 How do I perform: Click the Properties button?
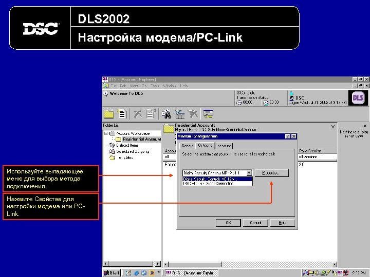(x=272, y=173)
